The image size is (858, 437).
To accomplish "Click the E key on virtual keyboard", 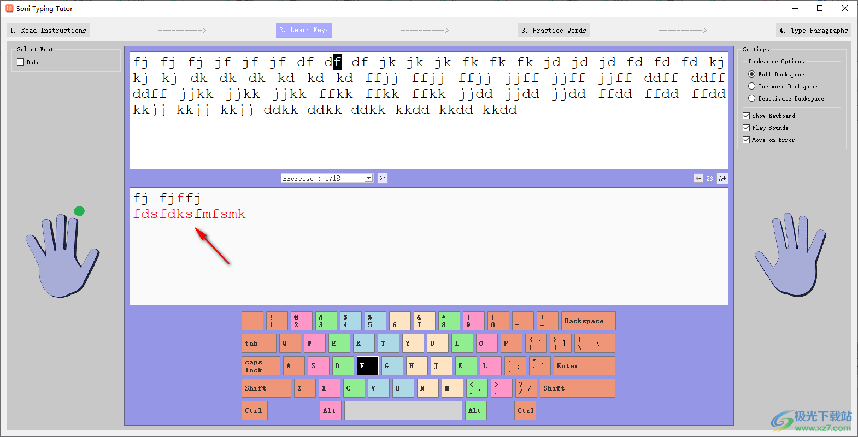I will (x=339, y=344).
